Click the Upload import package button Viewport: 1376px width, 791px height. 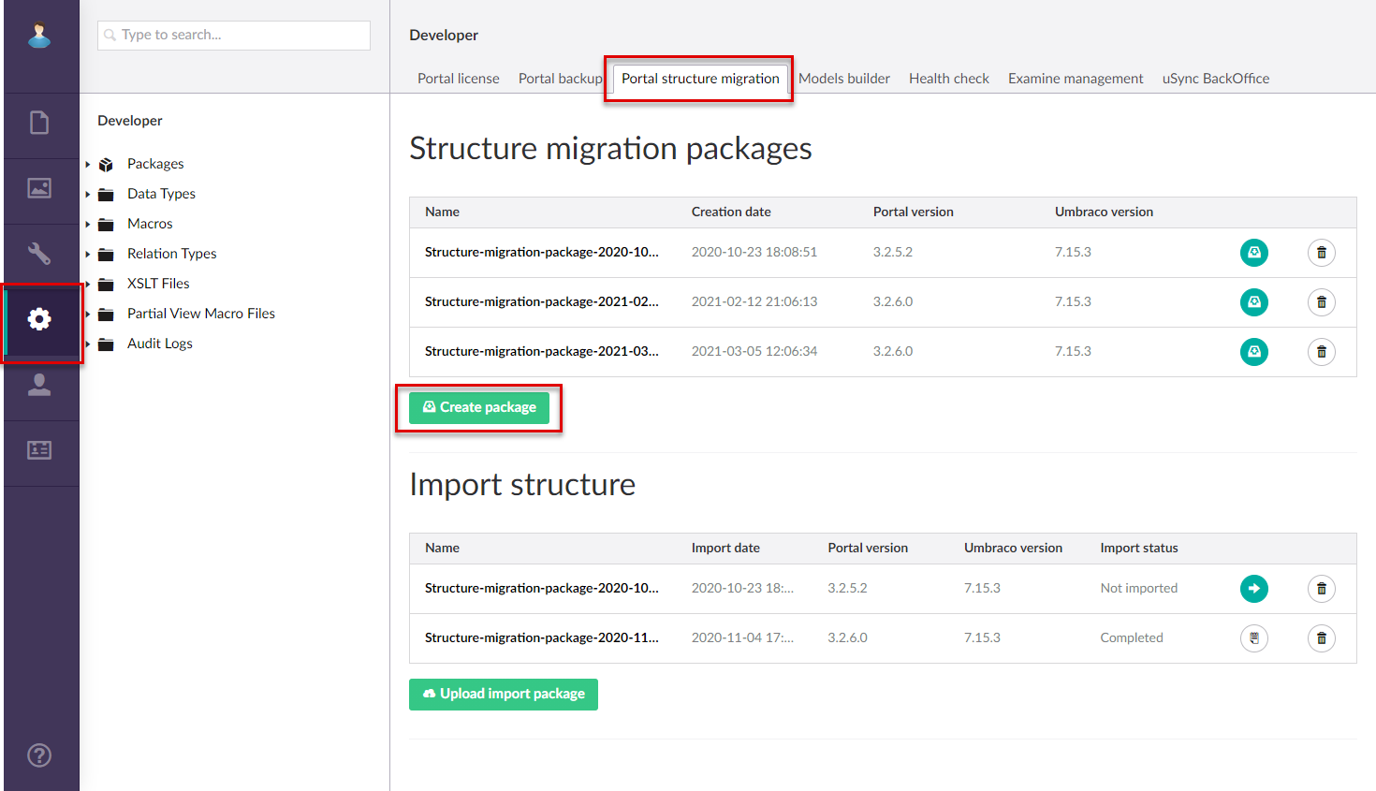503,695
